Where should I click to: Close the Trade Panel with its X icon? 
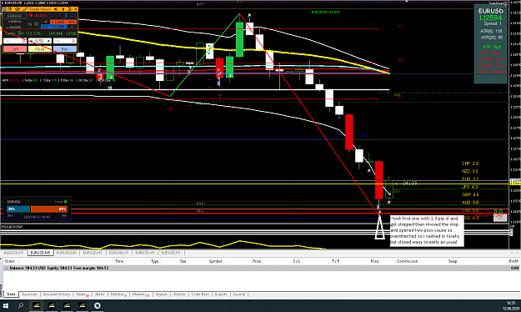tap(76, 9)
